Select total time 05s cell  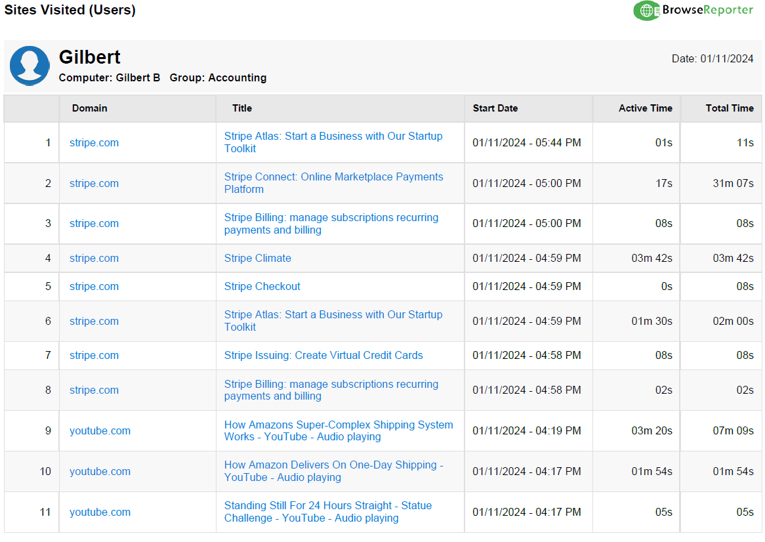(745, 512)
